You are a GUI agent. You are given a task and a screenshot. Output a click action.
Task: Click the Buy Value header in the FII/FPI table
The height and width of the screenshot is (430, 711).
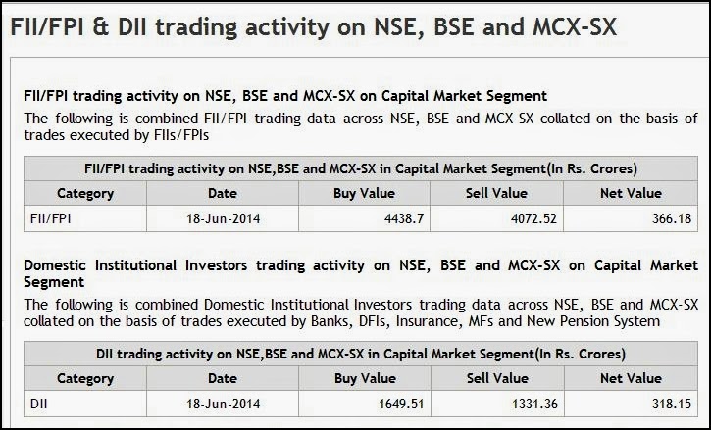tap(365, 193)
